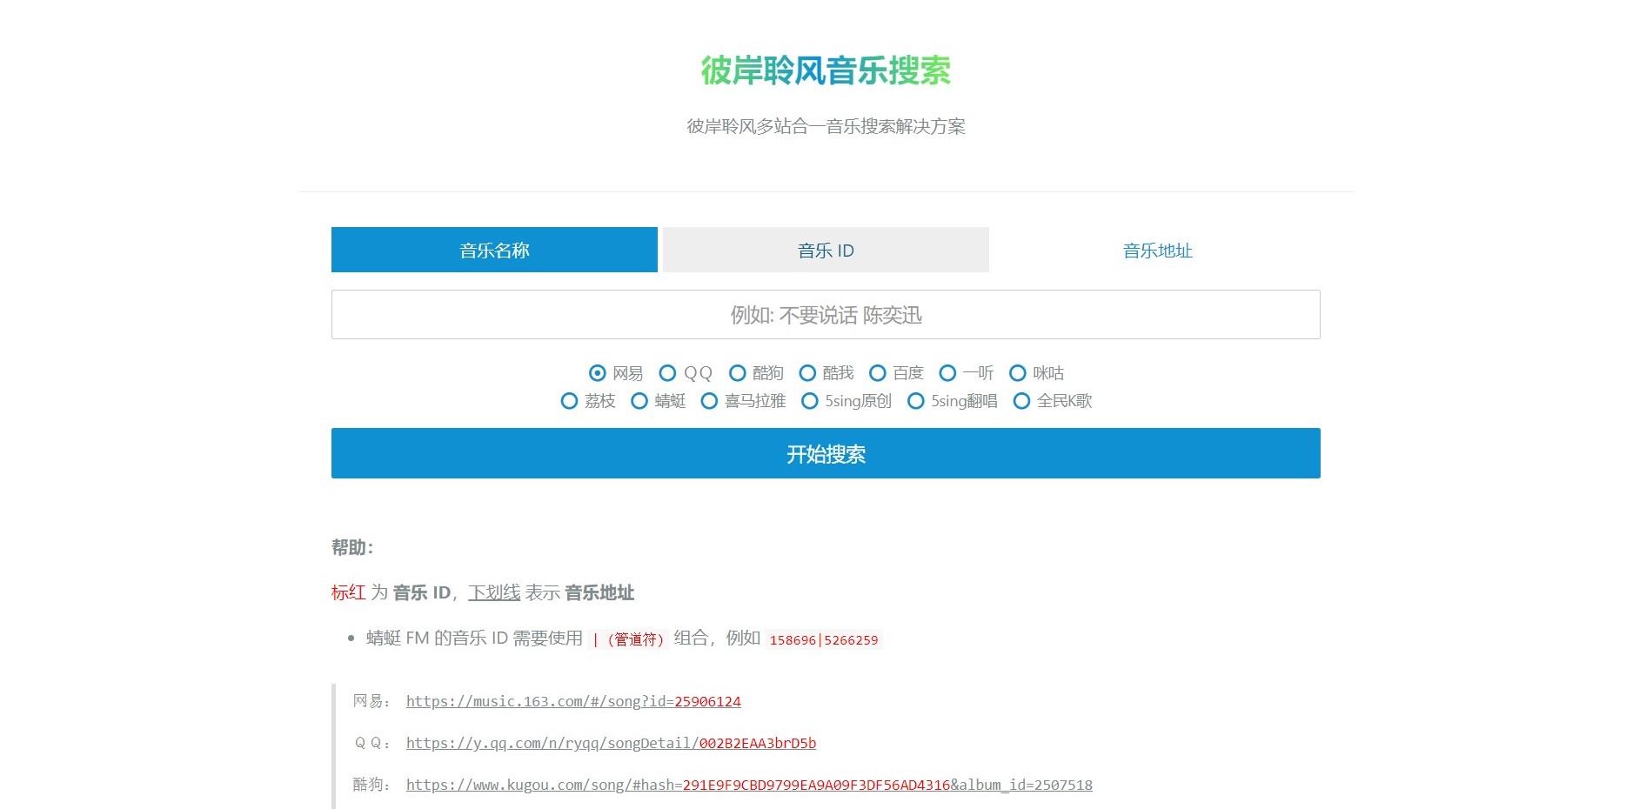Select the 喜马拉雅 music source

pos(709,401)
